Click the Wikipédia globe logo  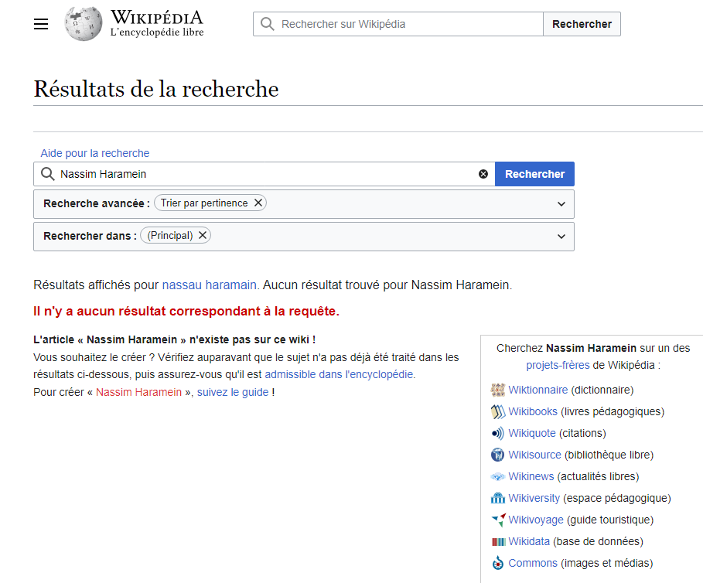point(83,24)
